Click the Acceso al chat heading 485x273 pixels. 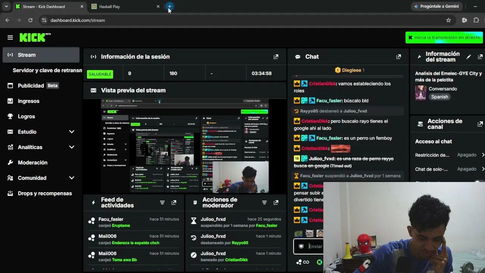(x=433, y=141)
